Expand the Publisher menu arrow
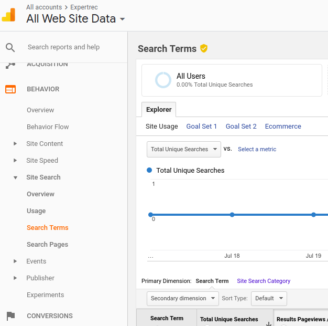Viewport: 328px width, 326px height. click(x=15, y=278)
